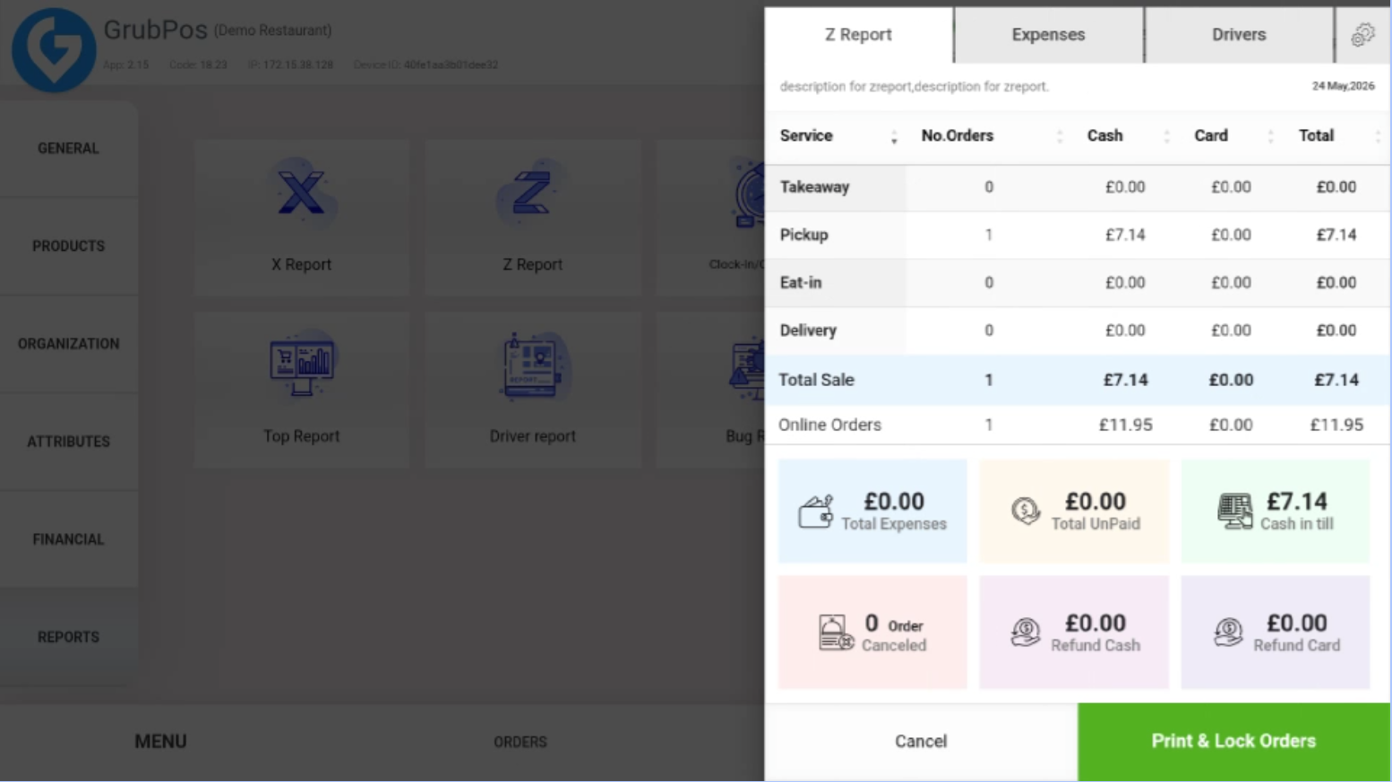This screenshot has width=1392, height=782.
Task: Open the FINANCIAL sidebar section
Action: click(69, 539)
